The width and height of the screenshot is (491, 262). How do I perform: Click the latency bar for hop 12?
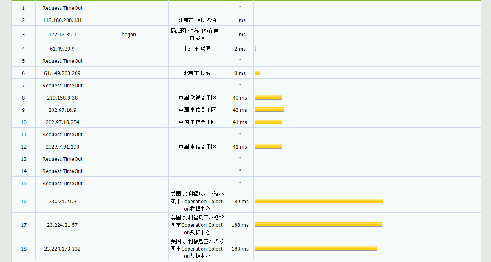click(269, 146)
